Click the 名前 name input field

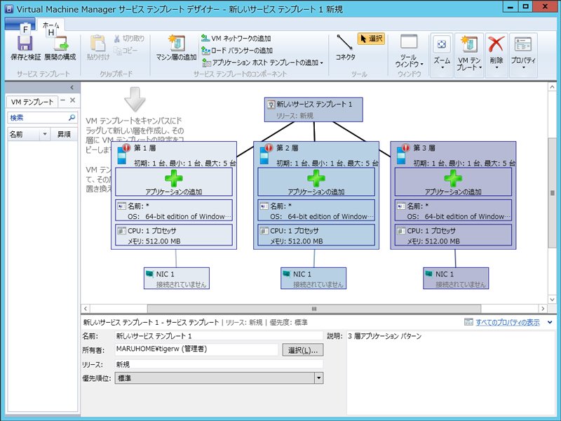pyautogui.click(x=219, y=336)
